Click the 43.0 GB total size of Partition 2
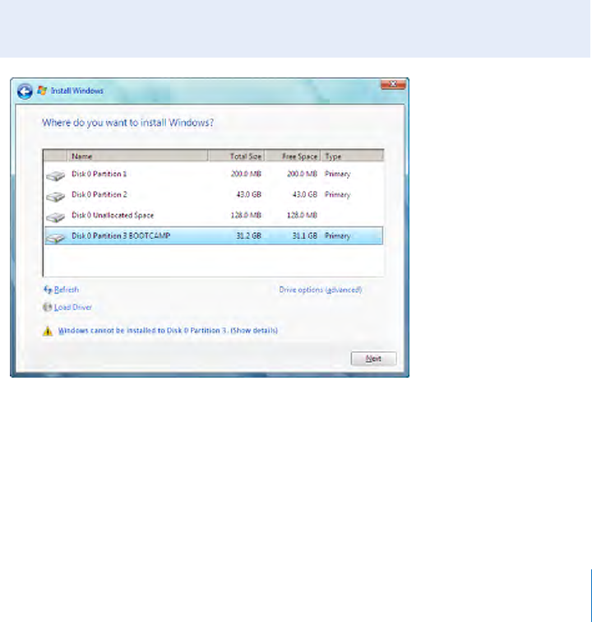The height and width of the screenshot is (622, 592). coord(248,195)
